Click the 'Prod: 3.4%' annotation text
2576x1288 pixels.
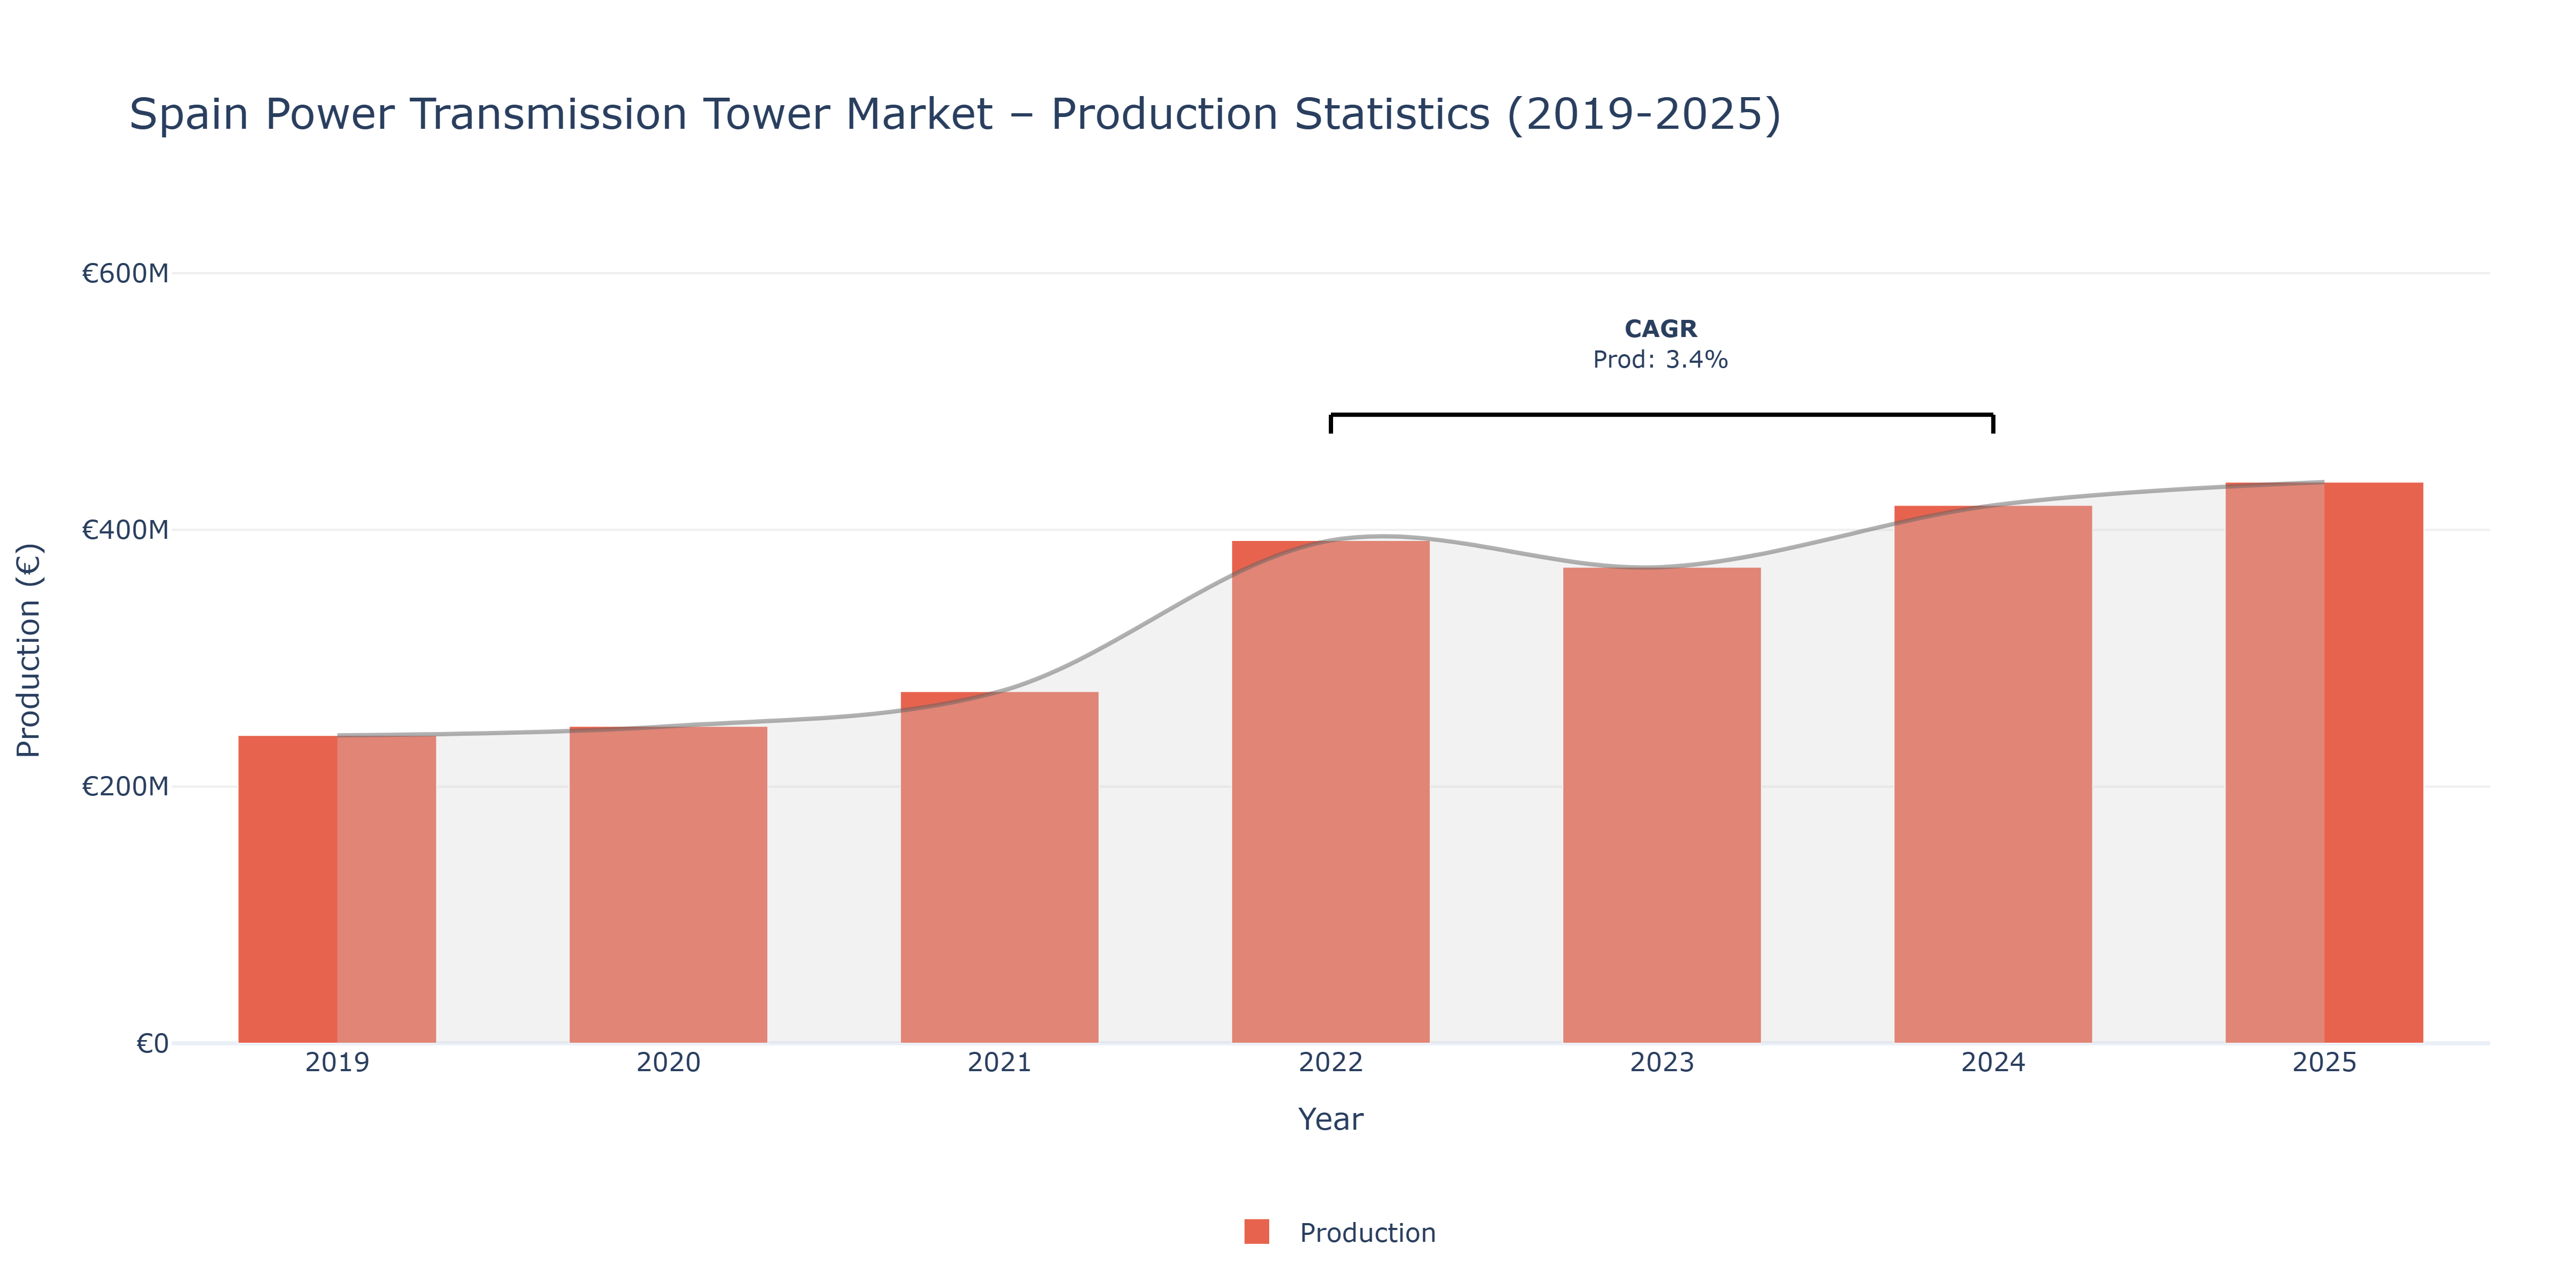1660,360
